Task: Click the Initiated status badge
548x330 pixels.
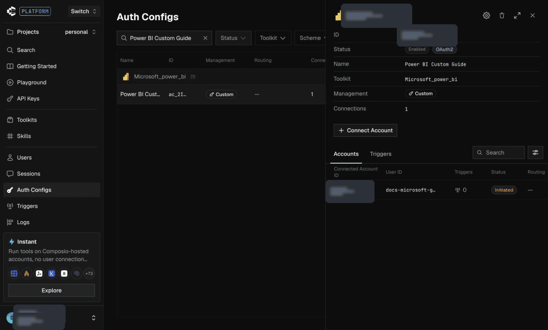Action: click(x=504, y=190)
